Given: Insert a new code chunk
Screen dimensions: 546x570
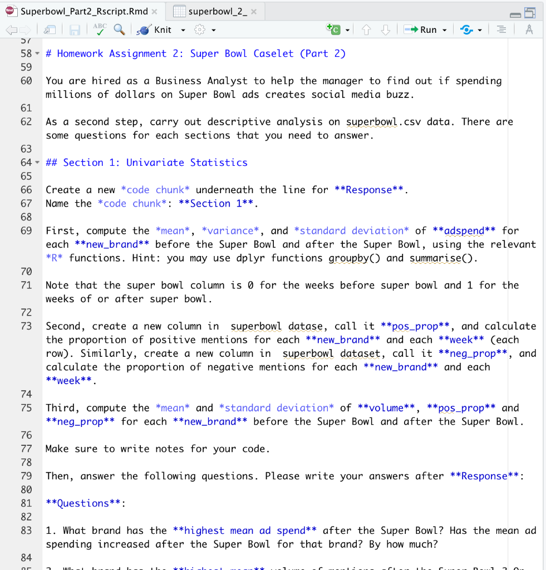Looking at the screenshot, I should coord(333,30).
